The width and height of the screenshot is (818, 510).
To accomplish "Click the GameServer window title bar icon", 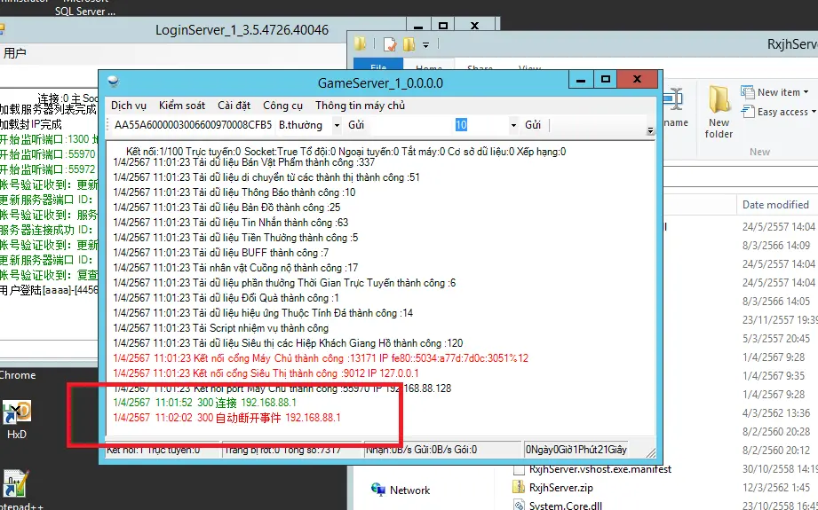I will point(113,82).
